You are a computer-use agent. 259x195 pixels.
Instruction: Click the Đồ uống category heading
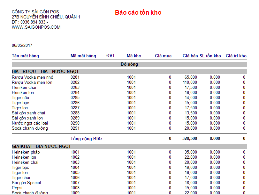pyautogui.click(x=129, y=64)
